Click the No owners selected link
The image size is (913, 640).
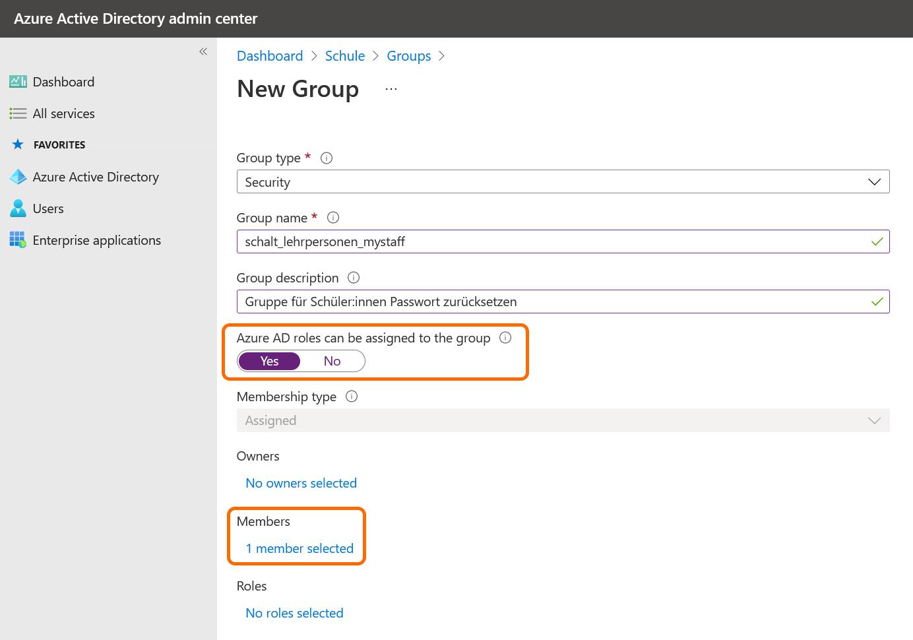tap(301, 484)
